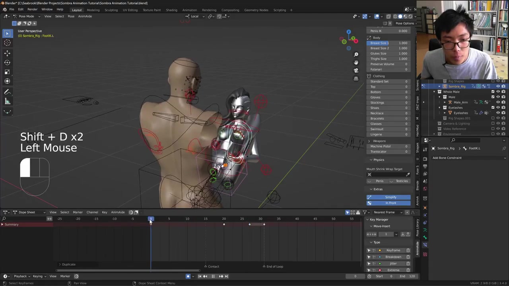Select the Rotate tool
The width and height of the screenshot is (509, 286).
point(7,62)
